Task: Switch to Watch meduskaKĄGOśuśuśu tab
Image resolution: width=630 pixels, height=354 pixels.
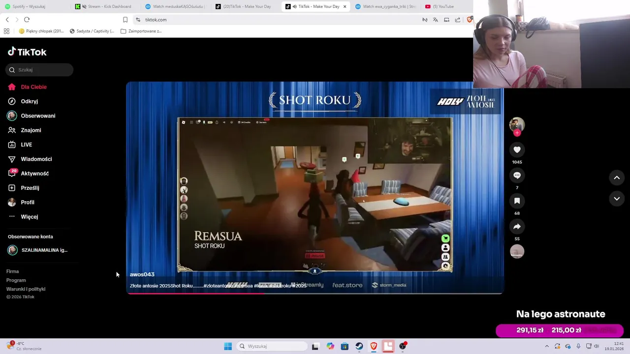Action: [175, 6]
